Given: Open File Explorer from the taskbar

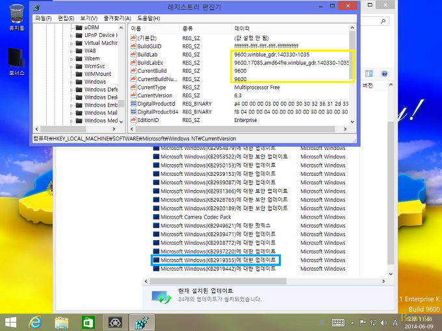Looking at the screenshot, I should (x=62, y=323).
